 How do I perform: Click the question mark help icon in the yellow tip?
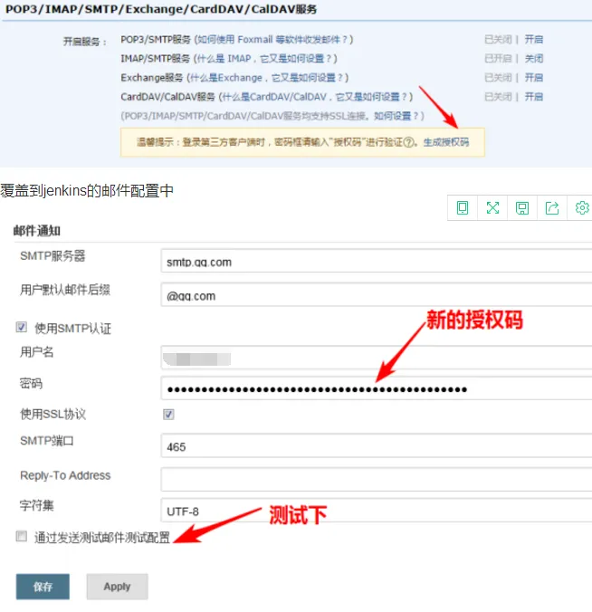point(408,142)
